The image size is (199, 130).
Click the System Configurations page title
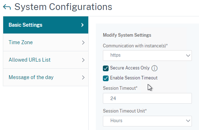(63, 7)
